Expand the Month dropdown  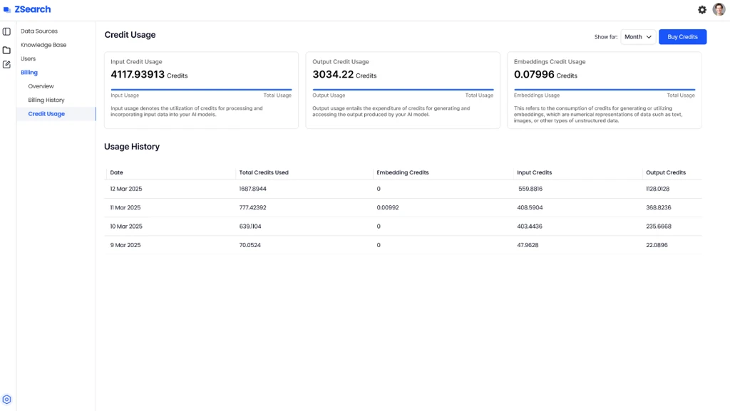tap(638, 37)
